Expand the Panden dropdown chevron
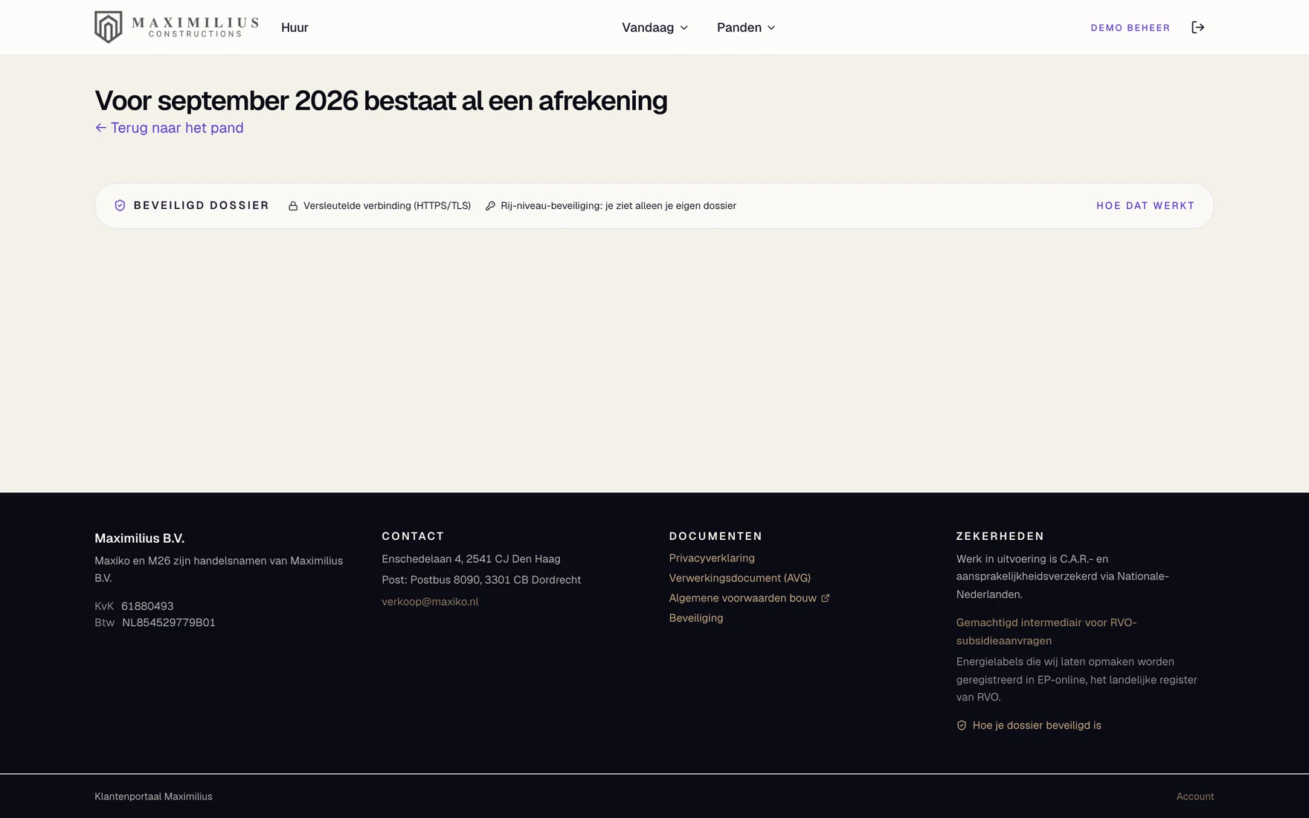Image resolution: width=1309 pixels, height=818 pixels. 771,28
